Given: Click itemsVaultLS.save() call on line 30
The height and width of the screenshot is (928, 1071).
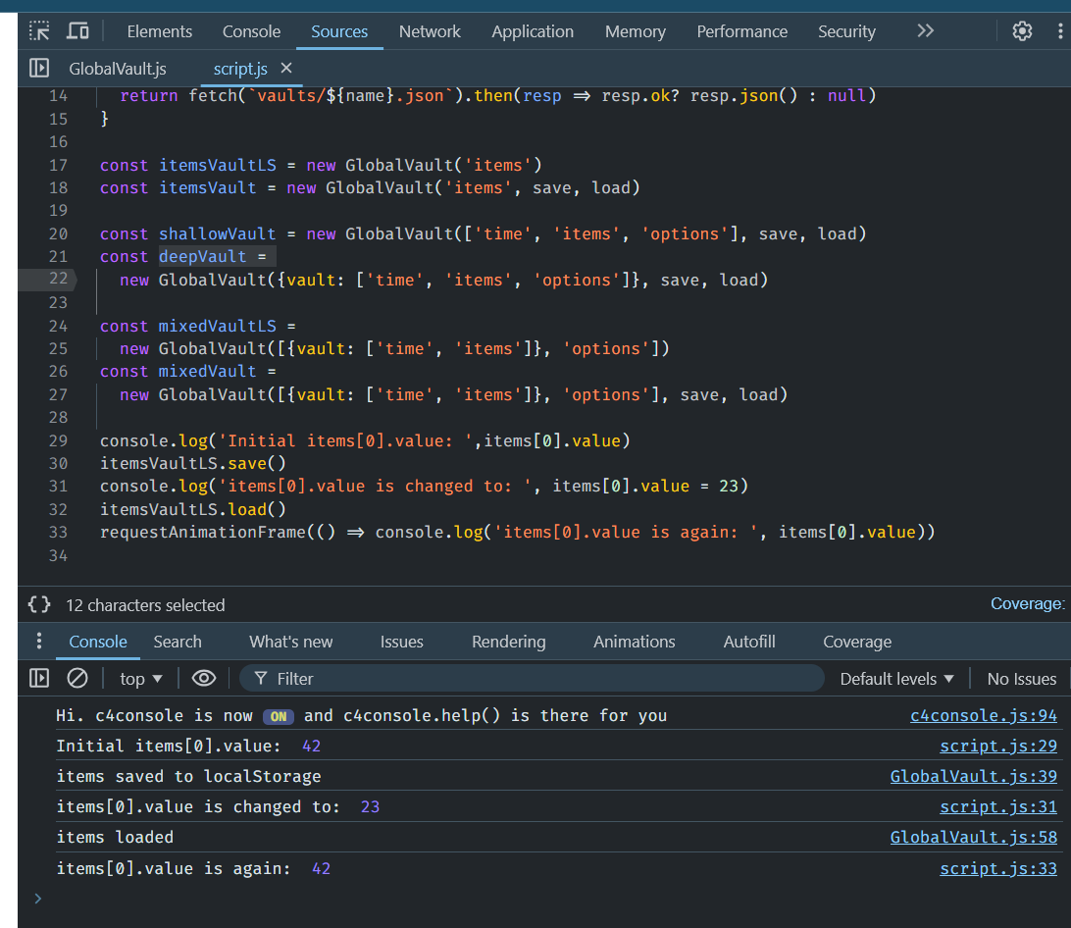Looking at the screenshot, I should click(192, 463).
